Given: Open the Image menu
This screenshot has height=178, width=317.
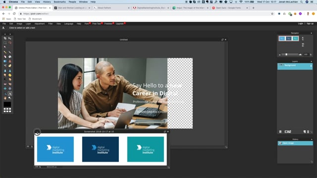Looking at the screenshot, I should click(19, 24).
